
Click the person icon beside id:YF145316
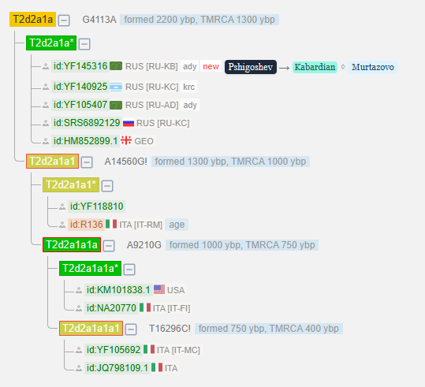pos(46,66)
